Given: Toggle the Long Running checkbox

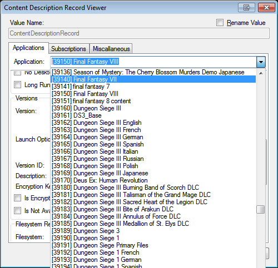Looking at the screenshot, I should [x=17, y=85].
